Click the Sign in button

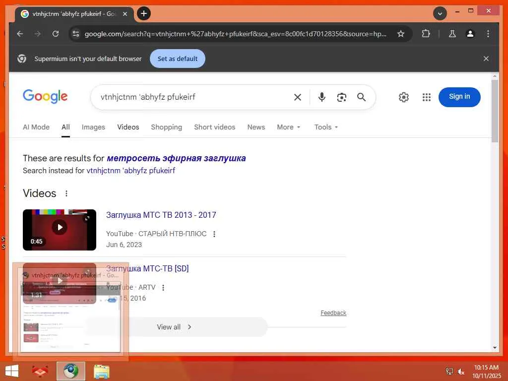tap(459, 97)
